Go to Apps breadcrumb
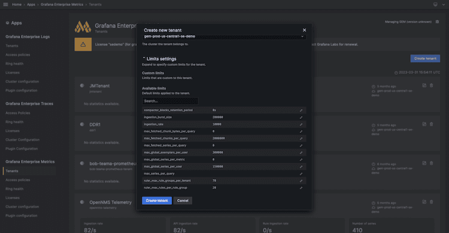 coord(31,5)
